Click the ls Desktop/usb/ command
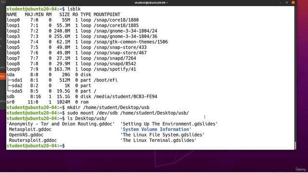Viewport: 308px width, 173px height. 87,119
